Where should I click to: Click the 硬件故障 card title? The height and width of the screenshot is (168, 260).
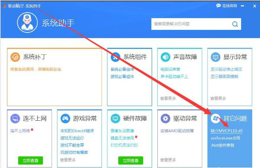pos(135,118)
